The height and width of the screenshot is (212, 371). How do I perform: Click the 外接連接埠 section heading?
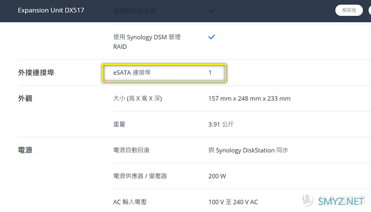click(36, 72)
